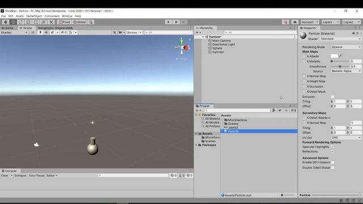The height and width of the screenshot is (204, 363).
Task: Toggle effects rendering in Scene view
Action: 52,32
